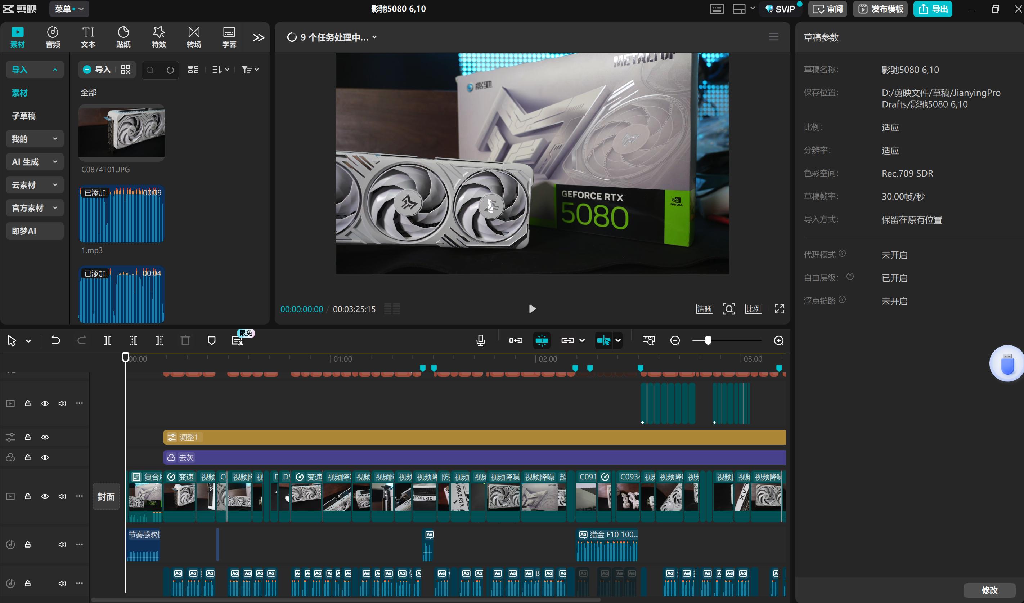
Task: Click the timeline zoom slider handle
Action: point(708,340)
